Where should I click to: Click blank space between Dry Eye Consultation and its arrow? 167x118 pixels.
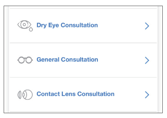click(121, 26)
